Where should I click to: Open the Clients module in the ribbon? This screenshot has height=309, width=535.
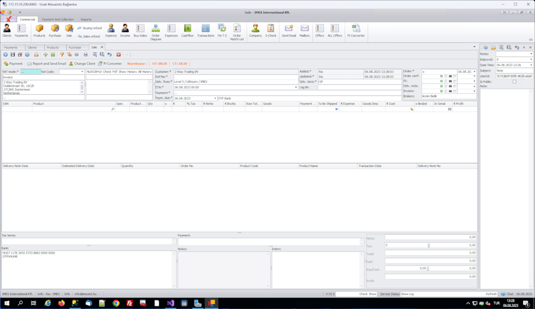click(7, 31)
